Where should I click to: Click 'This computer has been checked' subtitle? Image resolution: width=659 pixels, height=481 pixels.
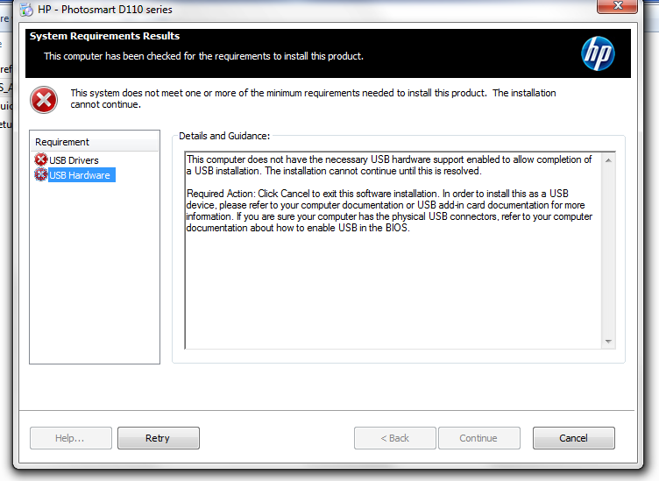click(x=203, y=56)
